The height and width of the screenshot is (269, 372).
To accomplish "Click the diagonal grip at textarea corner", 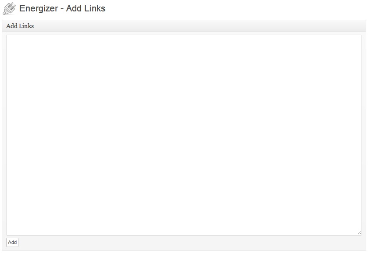I will point(359,233).
